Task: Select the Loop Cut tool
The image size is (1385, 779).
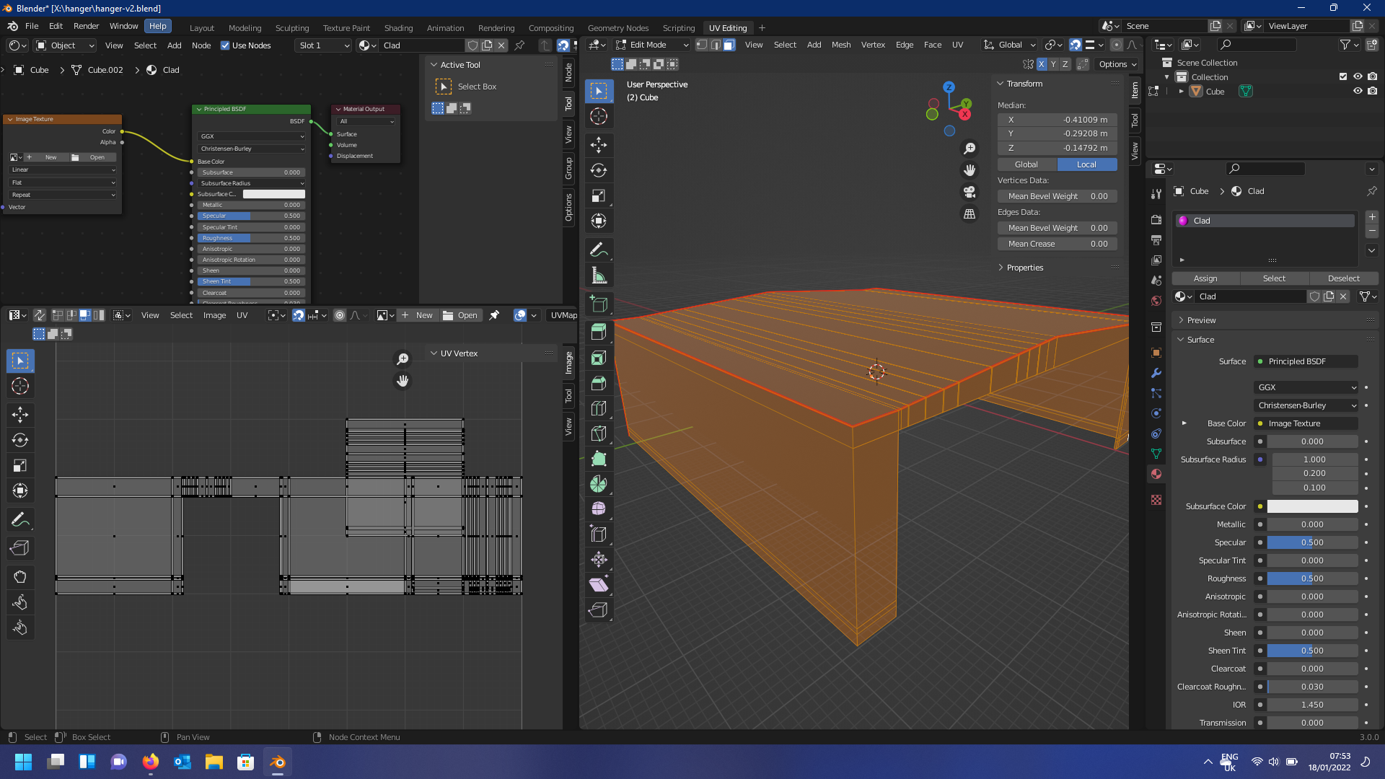Action: click(599, 408)
